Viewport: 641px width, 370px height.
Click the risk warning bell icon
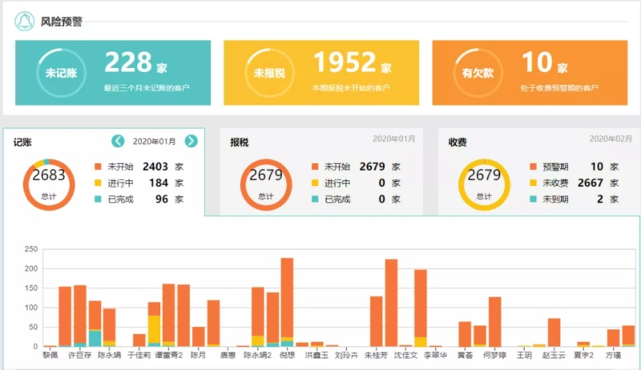pos(25,22)
